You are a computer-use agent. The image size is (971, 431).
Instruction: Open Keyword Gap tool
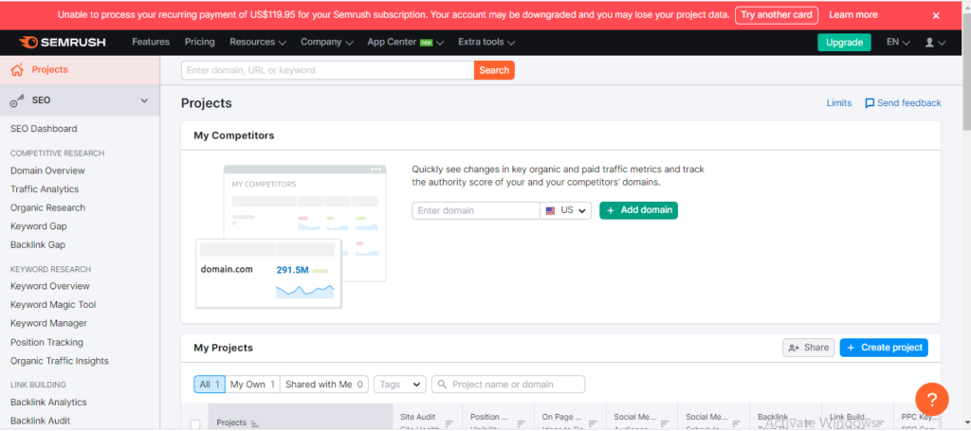[38, 226]
